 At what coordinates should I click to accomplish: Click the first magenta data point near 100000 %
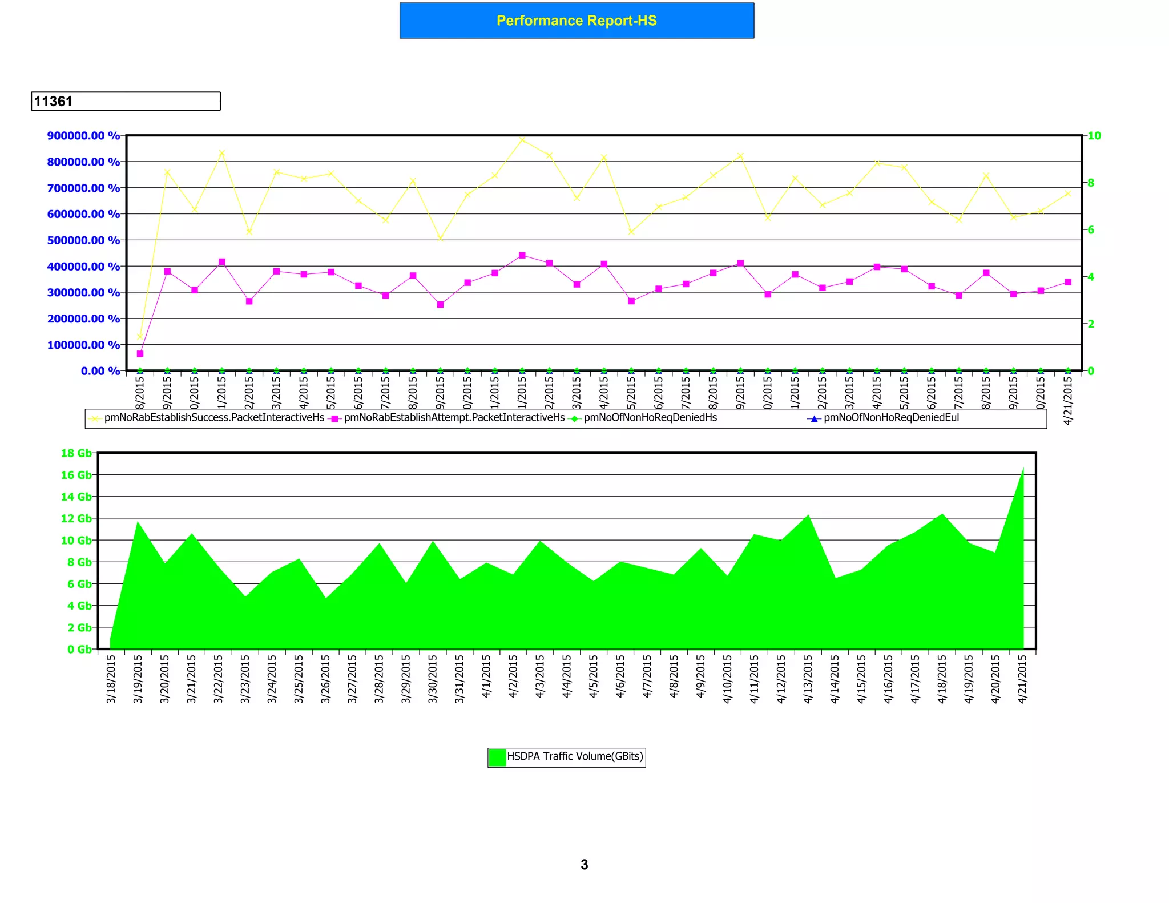coord(140,354)
